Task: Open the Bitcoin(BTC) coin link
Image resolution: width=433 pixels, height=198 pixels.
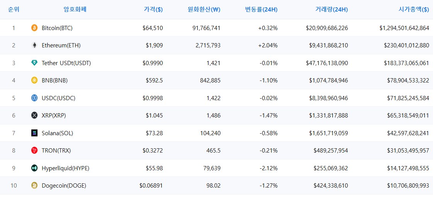Action: (57, 28)
